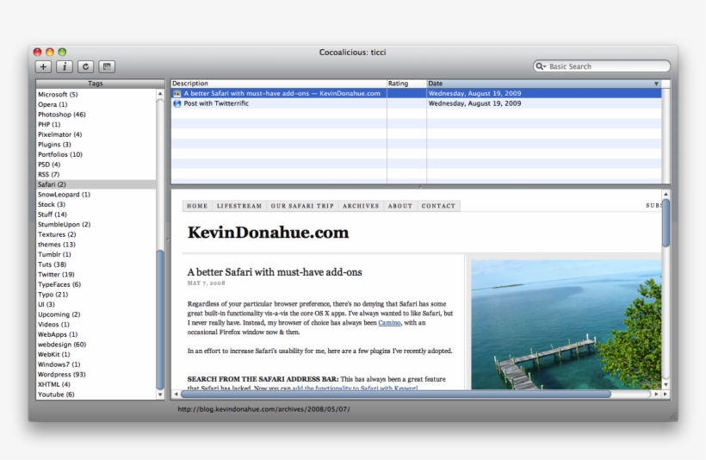The image size is (706, 460).
Task: Select the Windows7 (1) tag
Action: [x=96, y=364]
